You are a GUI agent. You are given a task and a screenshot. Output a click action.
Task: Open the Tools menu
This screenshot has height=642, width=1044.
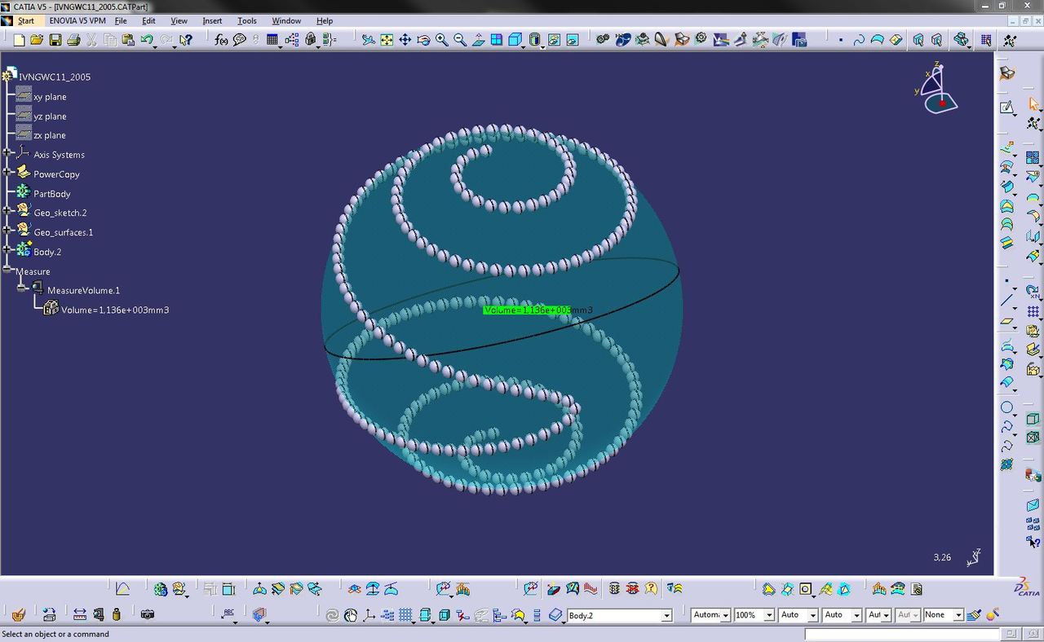tap(246, 20)
